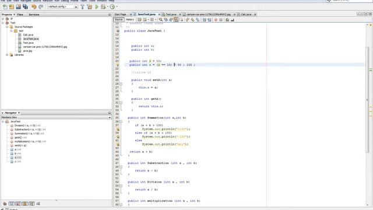Switch to the Calc.java editor tab
Viewport: 373px width, 210px height.
coord(246,15)
